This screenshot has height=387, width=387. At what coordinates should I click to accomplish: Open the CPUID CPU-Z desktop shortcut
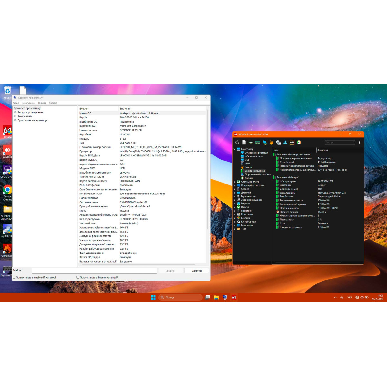(x=6, y=172)
